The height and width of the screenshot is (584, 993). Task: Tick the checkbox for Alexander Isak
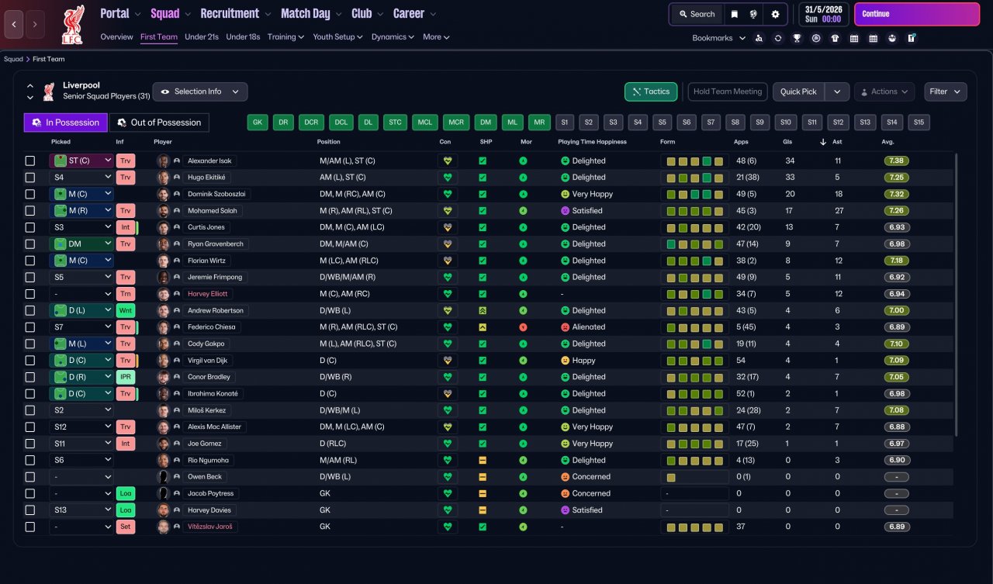pos(30,161)
